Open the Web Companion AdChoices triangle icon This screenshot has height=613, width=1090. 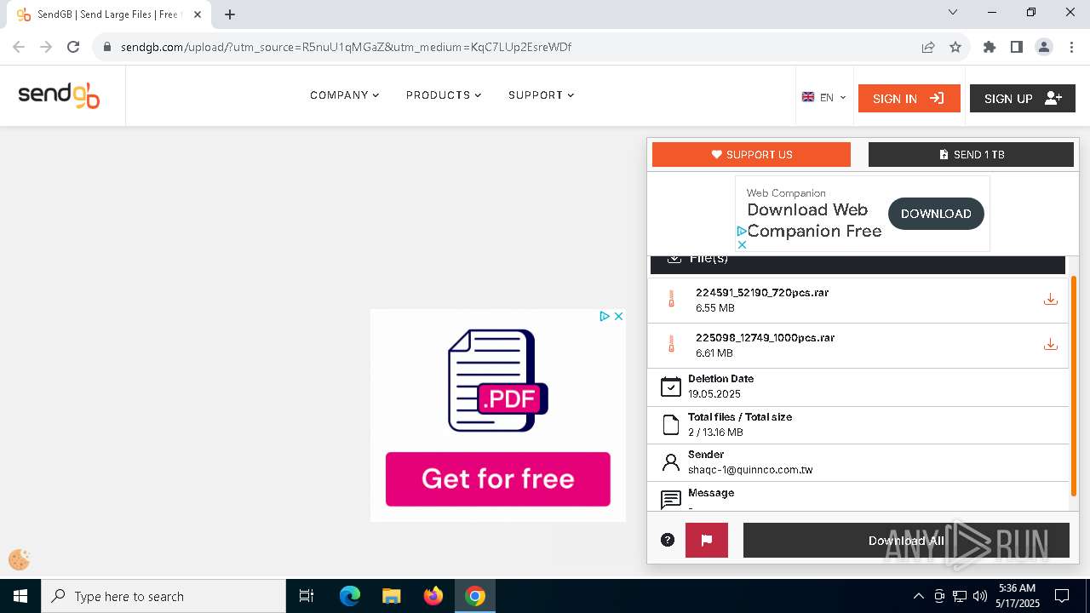pyautogui.click(x=742, y=231)
